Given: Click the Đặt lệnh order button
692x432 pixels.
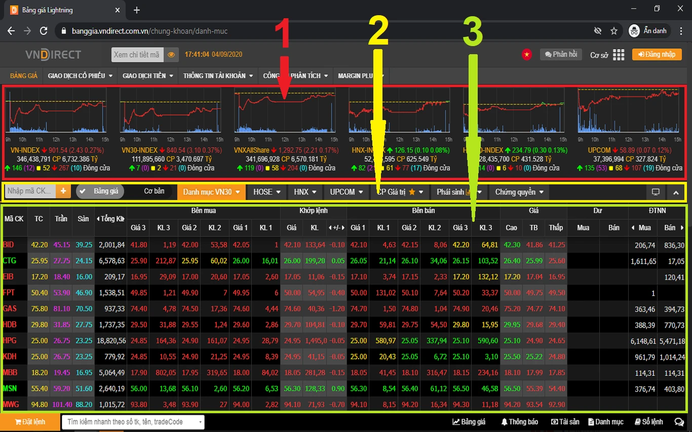Looking at the screenshot, I should [x=30, y=422].
